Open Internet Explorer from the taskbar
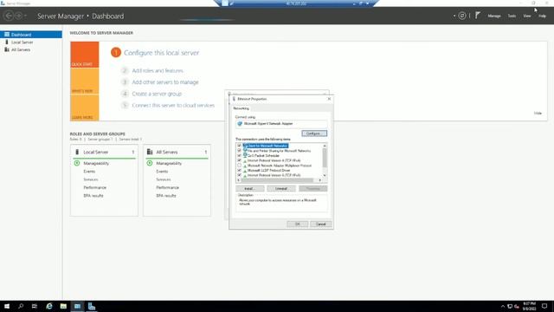554x312 pixels. click(49, 306)
